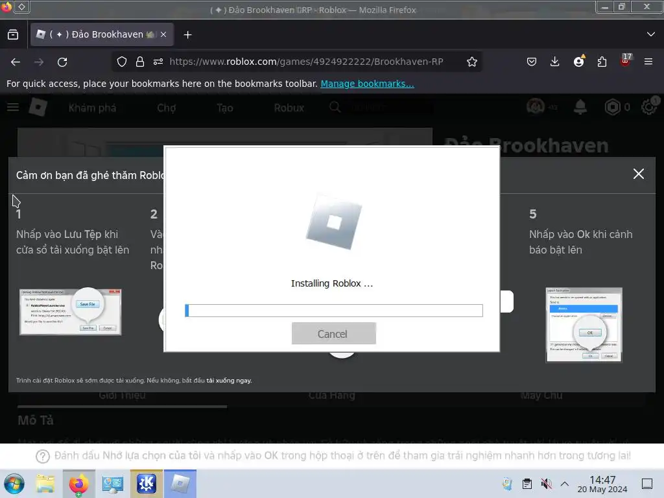
Task: Open clock showing 14:47
Action: [x=602, y=484]
